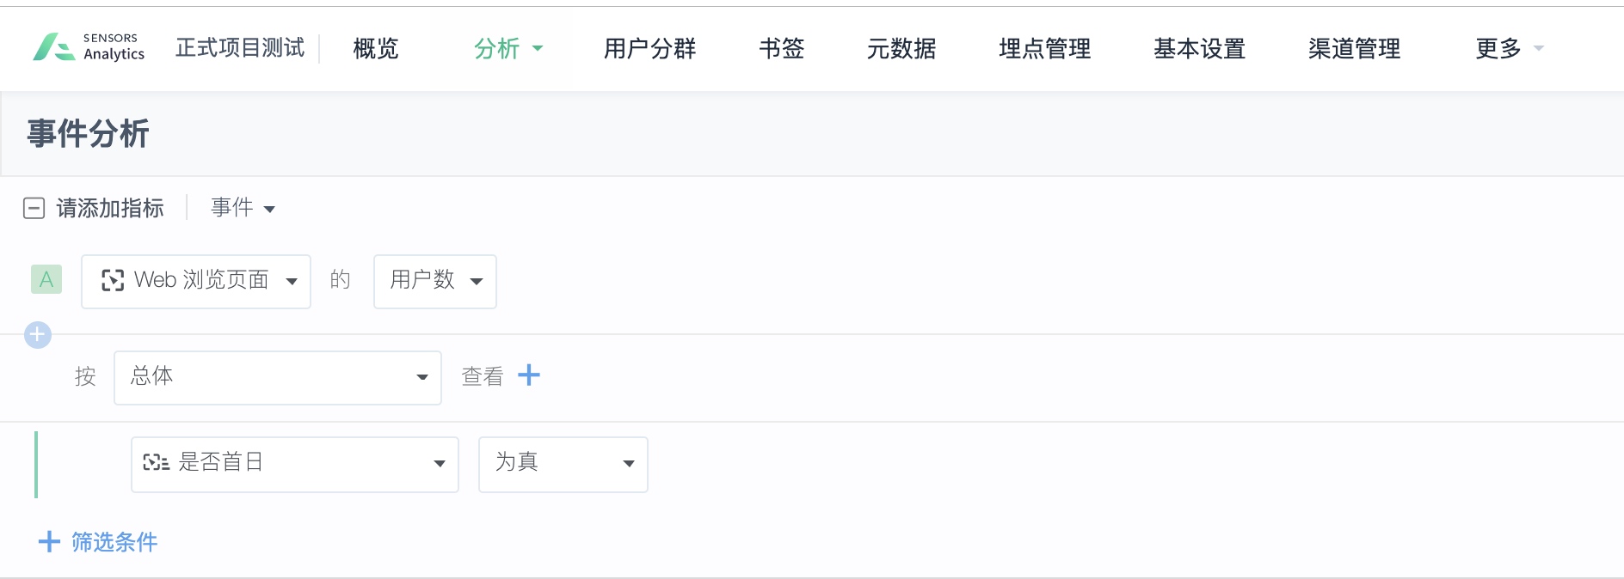
Task: Open the 用户数 metric dropdown
Action: point(435,281)
